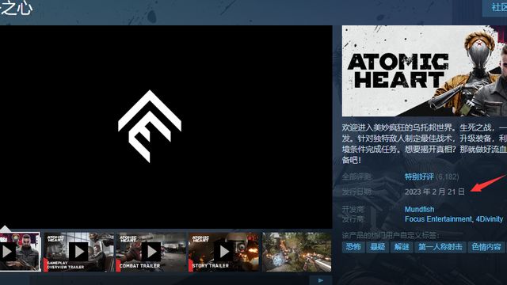
Task: Click the 悬疑 tag
Action: (x=377, y=247)
